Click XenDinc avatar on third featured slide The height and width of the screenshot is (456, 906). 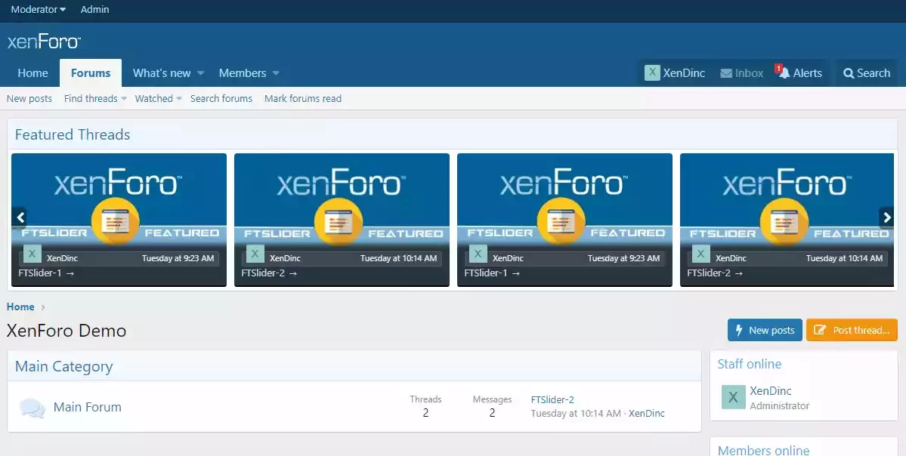[x=478, y=254]
